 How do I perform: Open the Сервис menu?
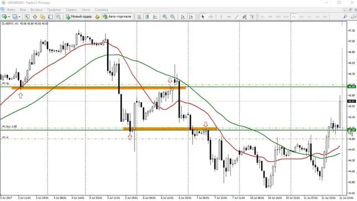pyautogui.click(x=71, y=10)
